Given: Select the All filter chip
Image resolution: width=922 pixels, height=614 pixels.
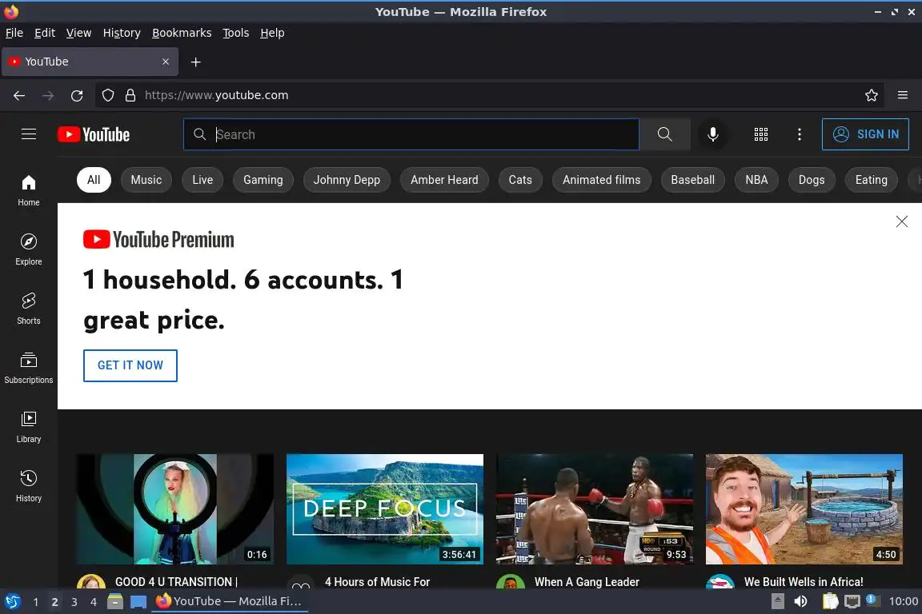Looking at the screenshot, I should tap(94, 180).
